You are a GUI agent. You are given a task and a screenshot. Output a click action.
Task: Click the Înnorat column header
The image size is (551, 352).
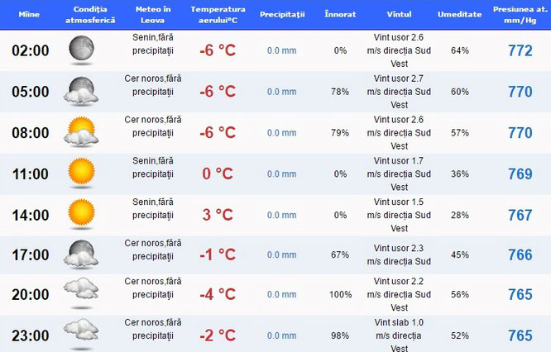pos(340,14)
